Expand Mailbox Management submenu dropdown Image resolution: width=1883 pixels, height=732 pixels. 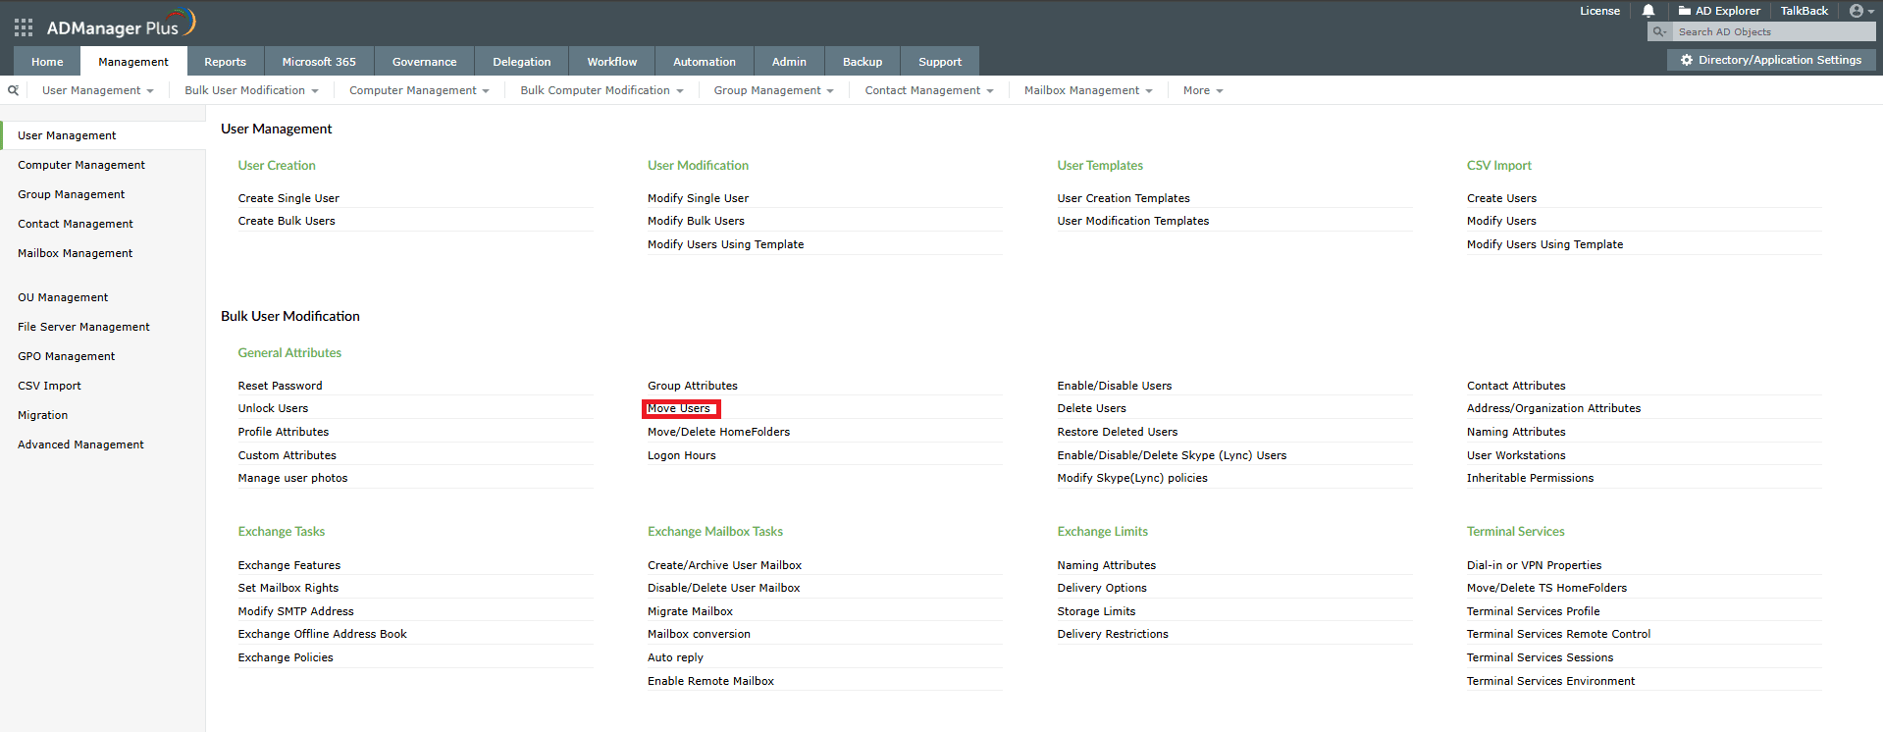tap(1087, 90)
